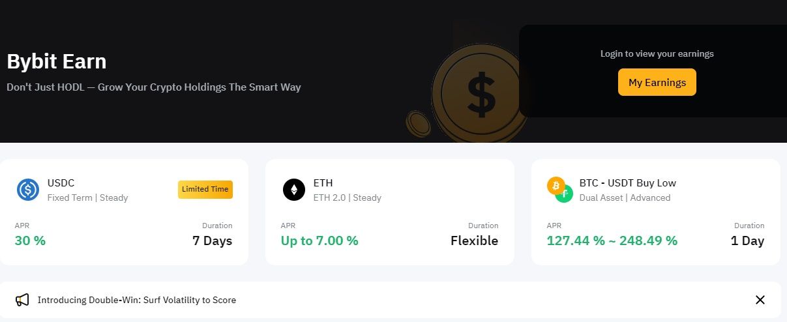787x322 pixels.
Task: Click the Up to 7.00 % APR
Action: [319, 241]
